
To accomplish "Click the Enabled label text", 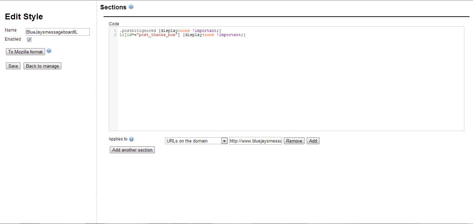I will click(13, 39).
